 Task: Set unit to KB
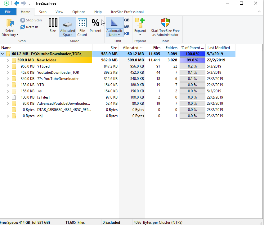(x=127, y=34)
